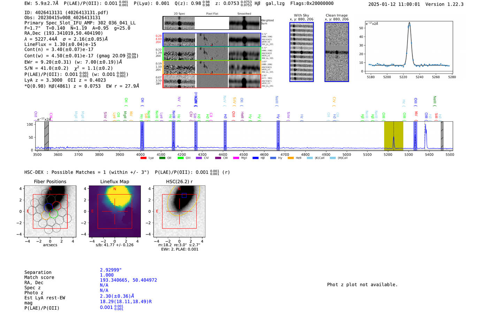Image resolution: width=488 pixels, height=332 pixels.
Task: Click the 2.30(±0.36)Å rest-EW value
Action: pos(117,296)
